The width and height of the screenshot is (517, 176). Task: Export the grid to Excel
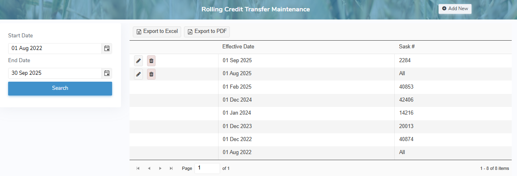(x=157, y=32)
